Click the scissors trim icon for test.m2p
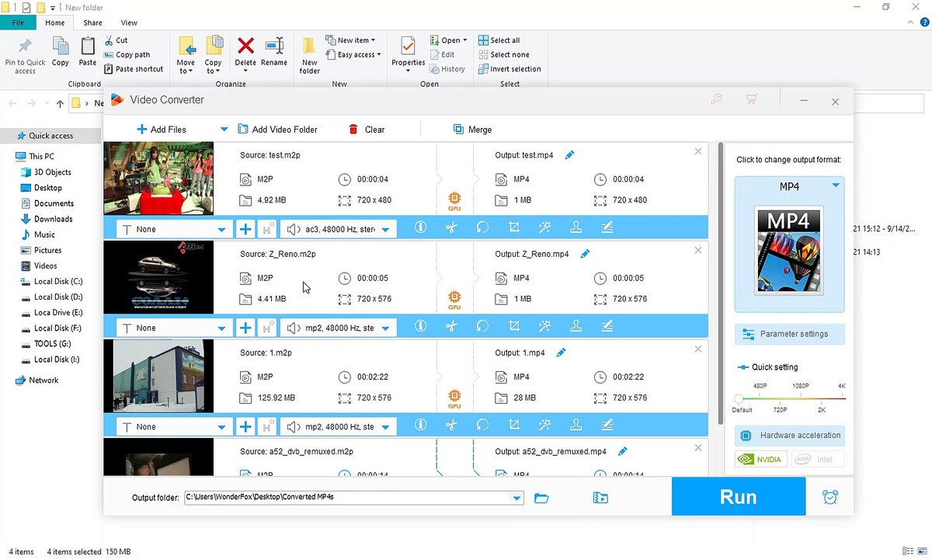 (451, 227)
